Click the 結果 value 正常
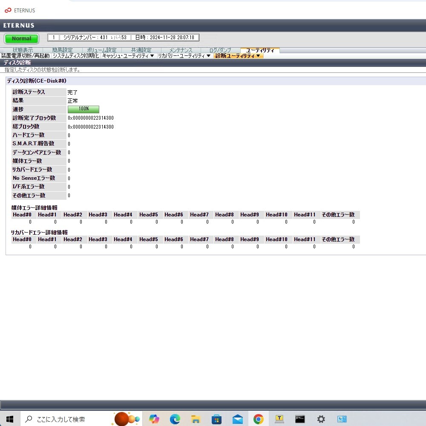The width and height of the screenshot is (426, 426). click(72, 101)
